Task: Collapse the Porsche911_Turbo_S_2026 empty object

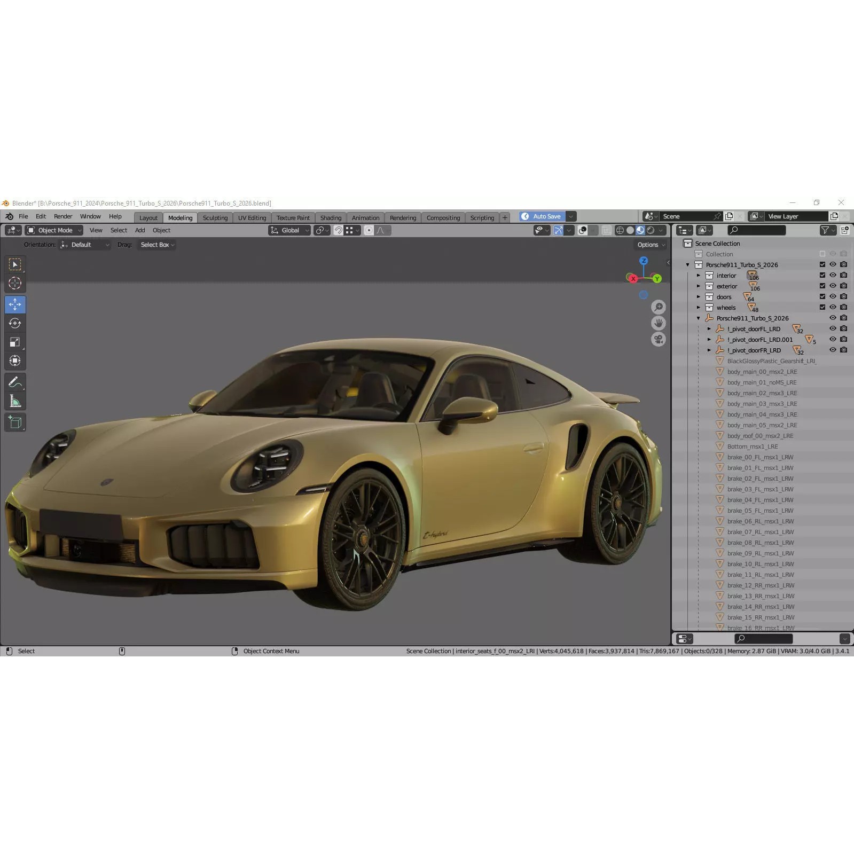Action: pos(698,318)
